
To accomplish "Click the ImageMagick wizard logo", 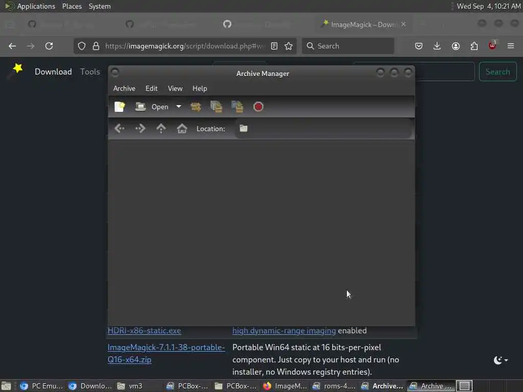I will [15, 70].
